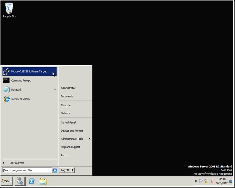This screenshot has width=235, height=188.
Task: Click the muted volume tray icon
Action: [x=211, y=181]
